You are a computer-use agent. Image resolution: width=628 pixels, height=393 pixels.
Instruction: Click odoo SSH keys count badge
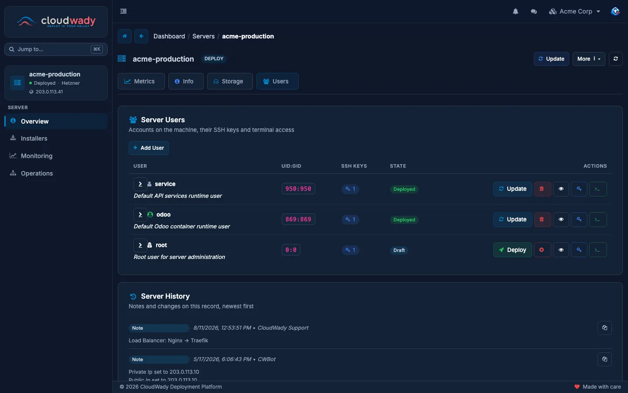351,220
